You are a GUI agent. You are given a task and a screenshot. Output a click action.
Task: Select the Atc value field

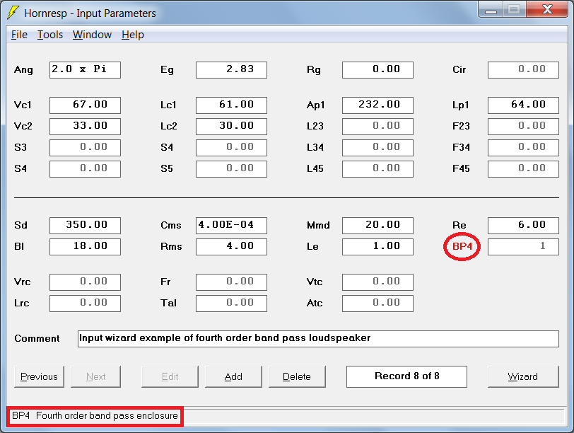click(x=377, y=304)
